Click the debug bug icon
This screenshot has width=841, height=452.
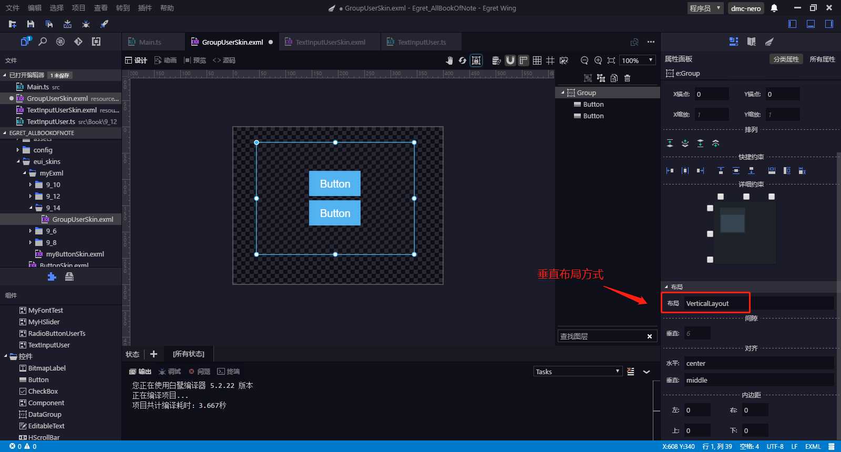tap(86, 24)
